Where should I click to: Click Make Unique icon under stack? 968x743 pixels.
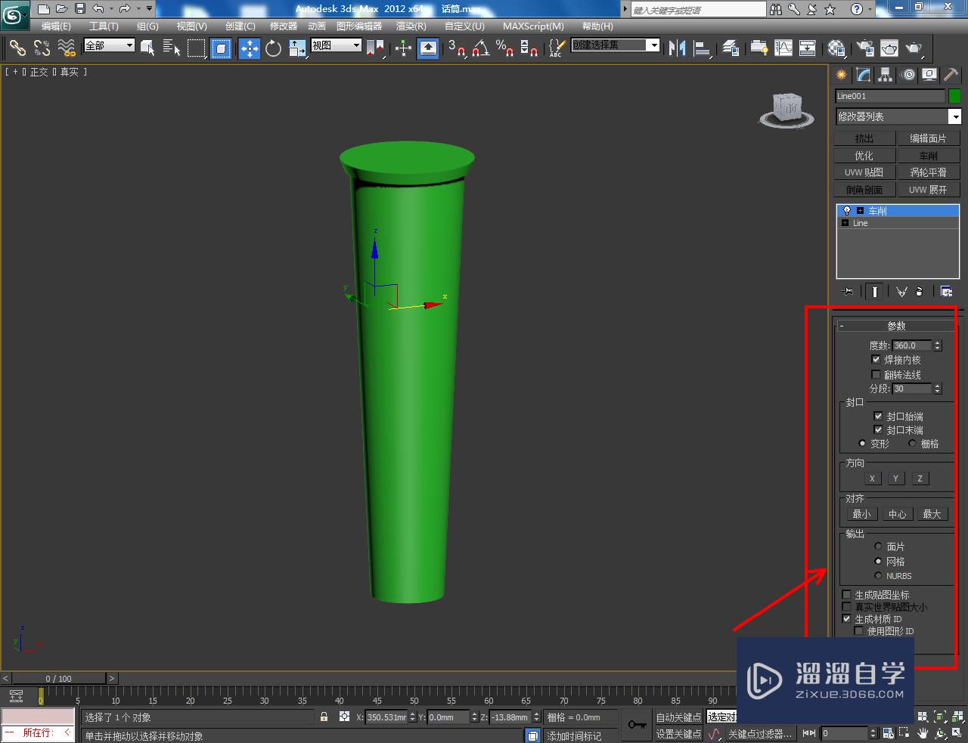(x=901, y=291)
